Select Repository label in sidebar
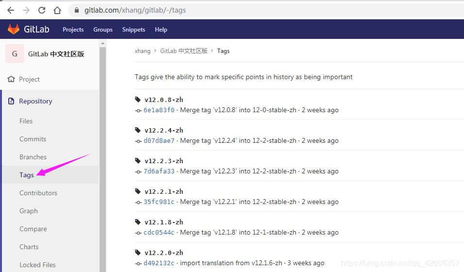Screen dimensions: 464x272 pyautogui.click(x=35, y=101)
